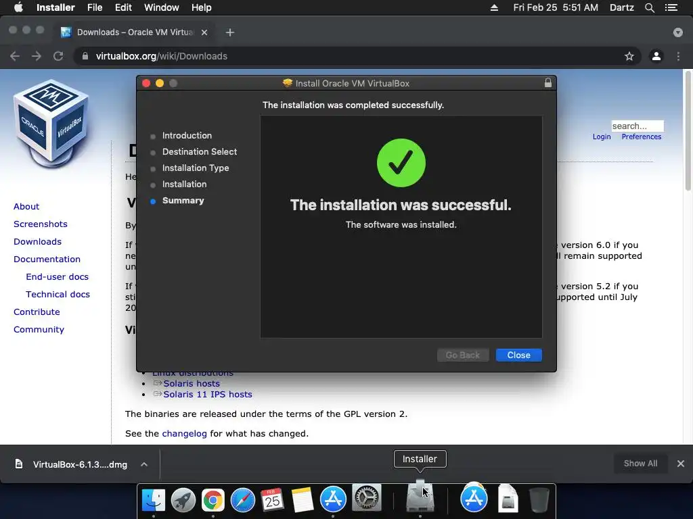The height and width of the screenshot is (519, 693).
Task: Open the About sidebar link
Action: (26, 207)
